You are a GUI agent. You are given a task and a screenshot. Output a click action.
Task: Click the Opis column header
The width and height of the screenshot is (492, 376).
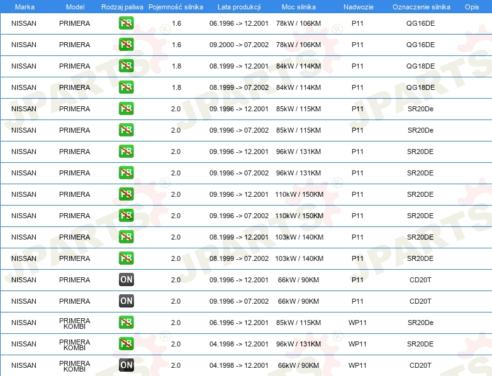click(472, 7)
